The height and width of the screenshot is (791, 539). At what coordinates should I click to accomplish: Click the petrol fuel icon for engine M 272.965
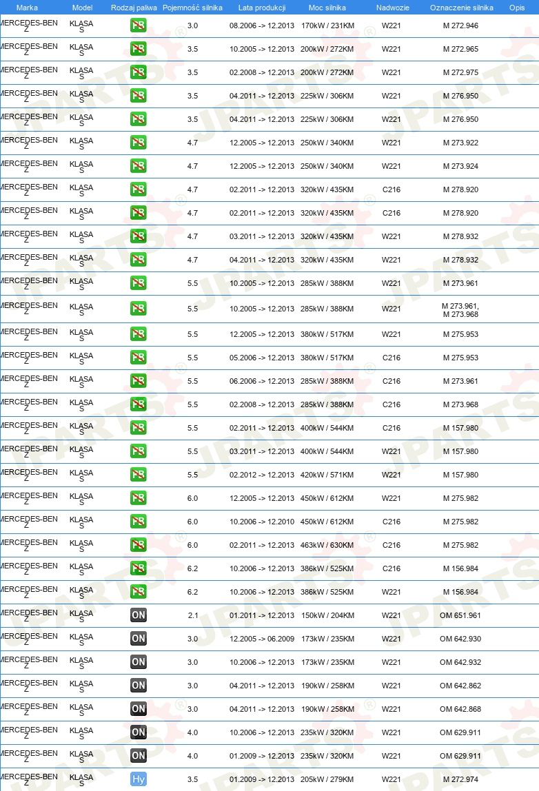click(x=139, y=49)
